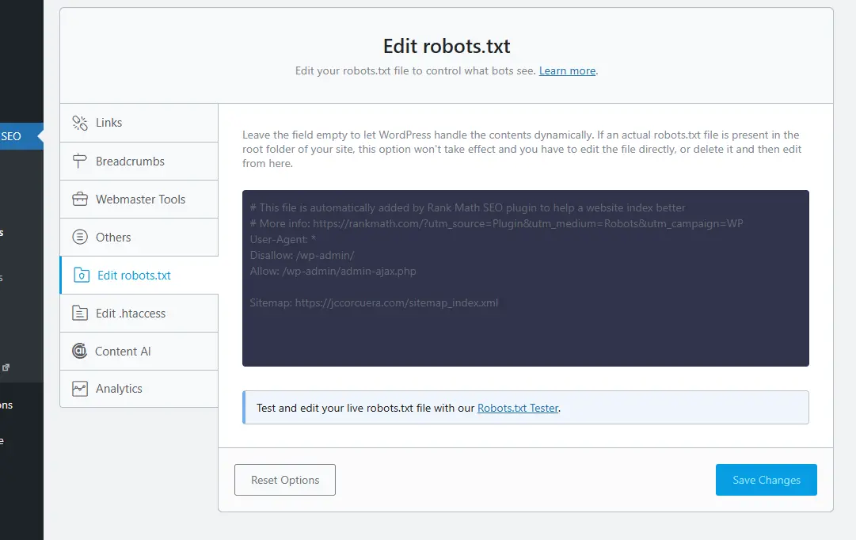Click the Edit robots.txt folder icon

pyautogui.click(x=79, y=275)
